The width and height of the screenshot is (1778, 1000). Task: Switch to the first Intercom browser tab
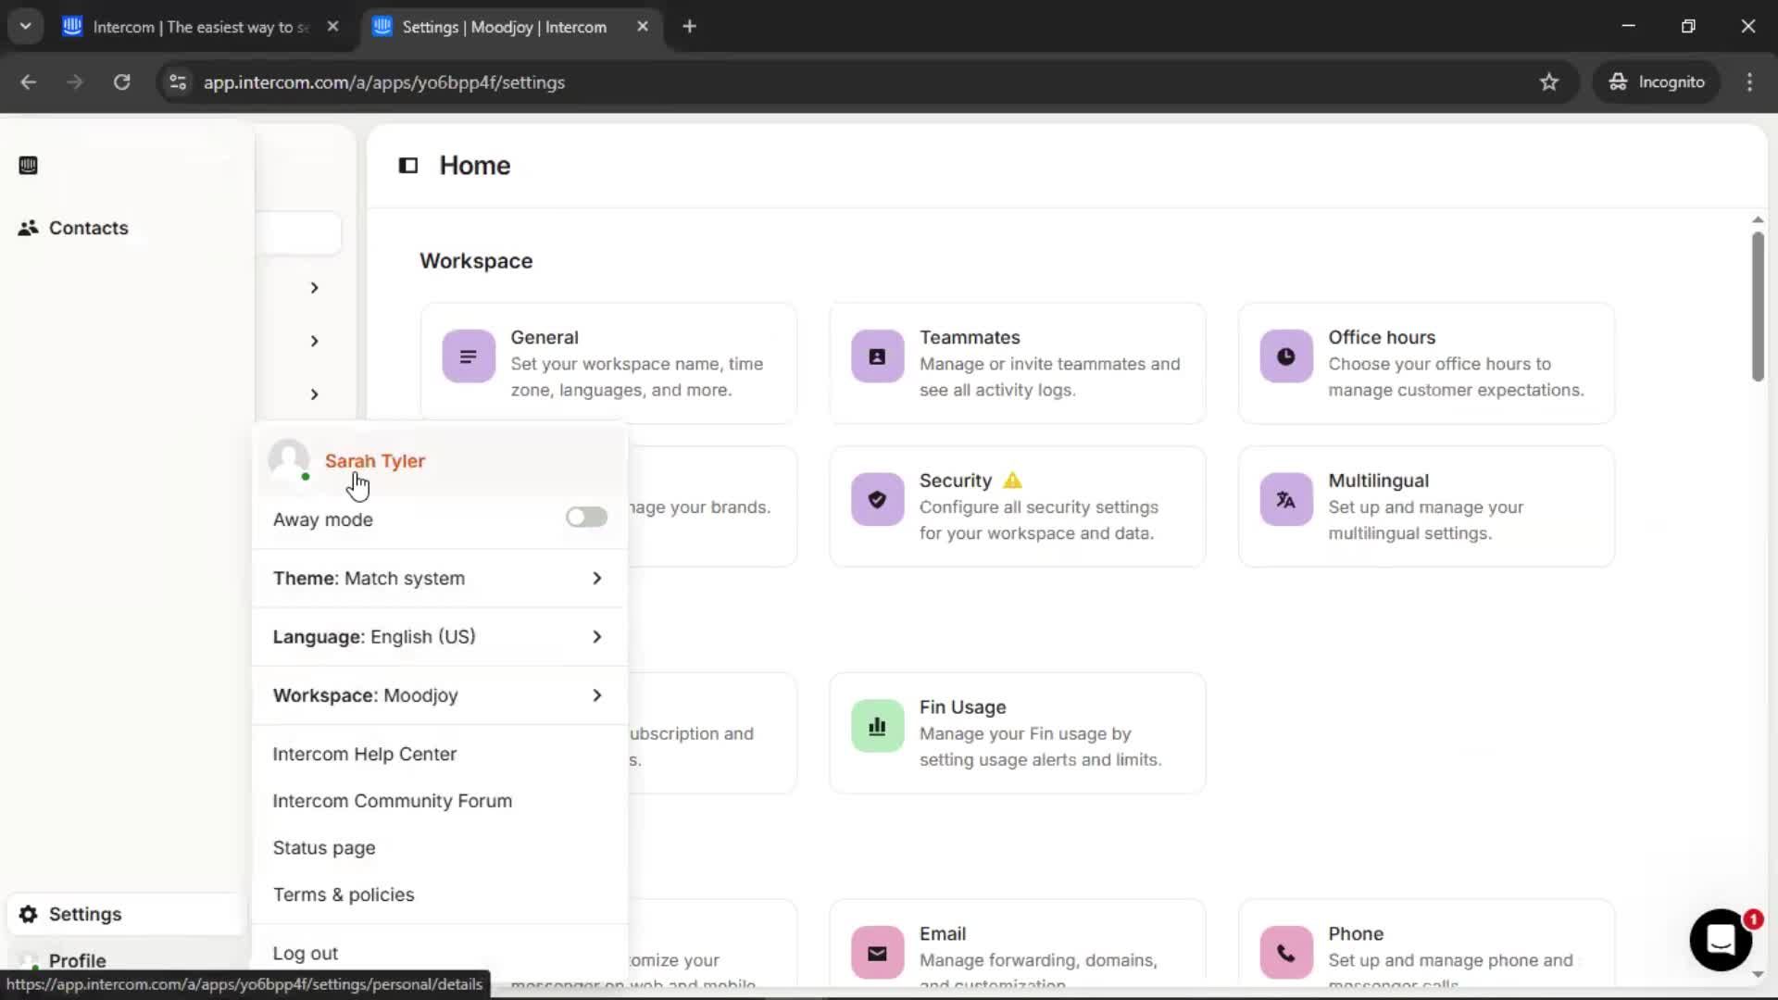(x=201, y=27)
